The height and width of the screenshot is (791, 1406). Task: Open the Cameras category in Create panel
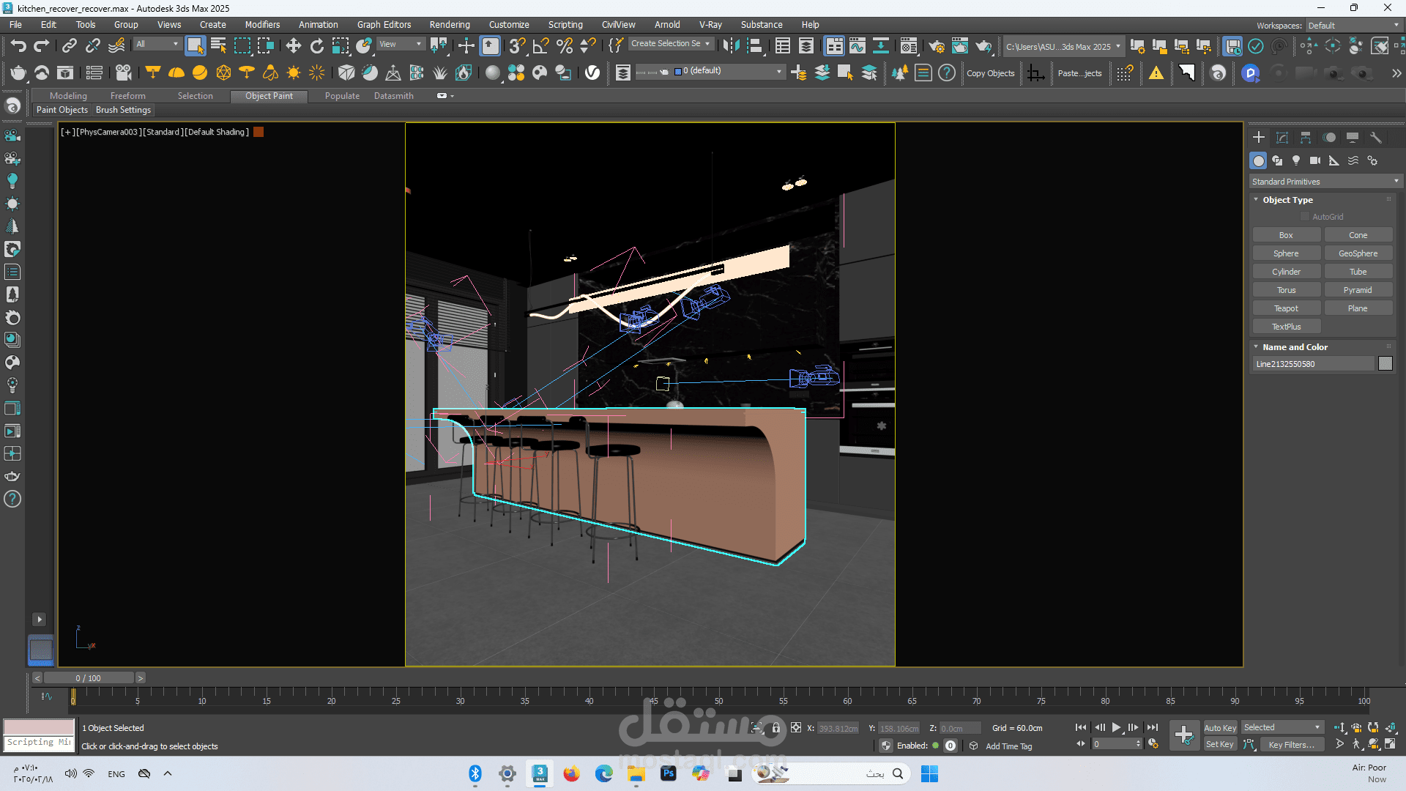coord(1315,160)
